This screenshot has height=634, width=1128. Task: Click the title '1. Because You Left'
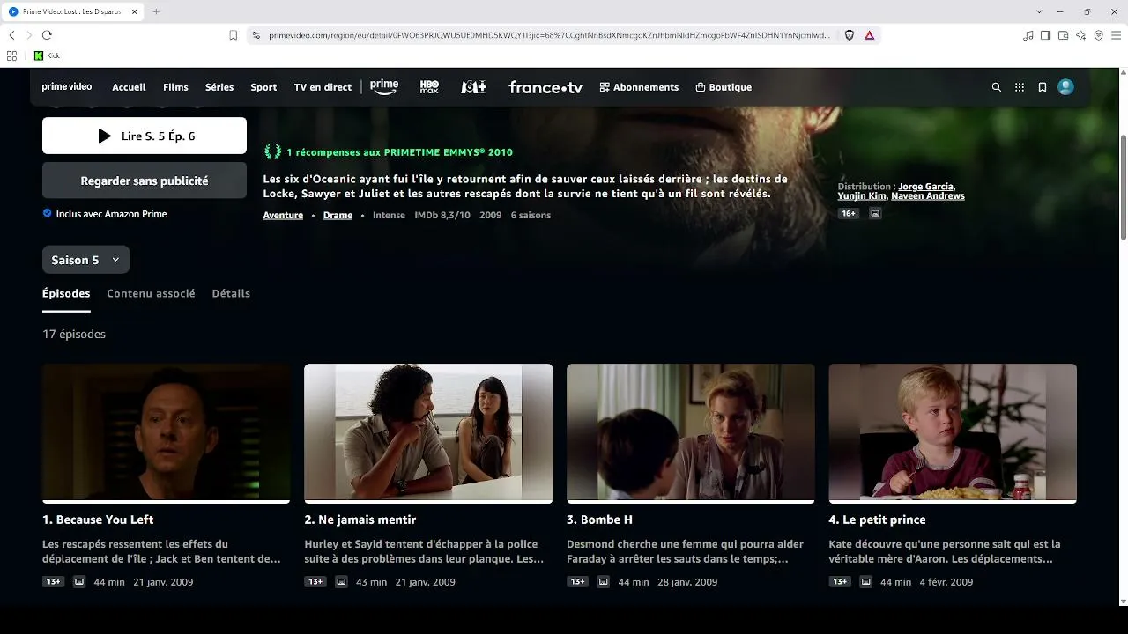(98, 520)
